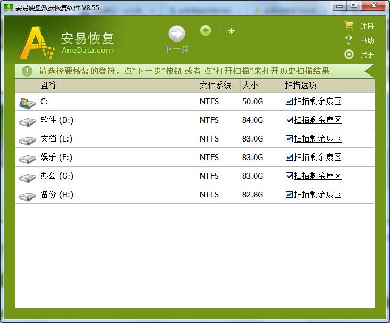Click the shopping cart register icon
This screenshot has width=390, height=323.
point(349,26)
